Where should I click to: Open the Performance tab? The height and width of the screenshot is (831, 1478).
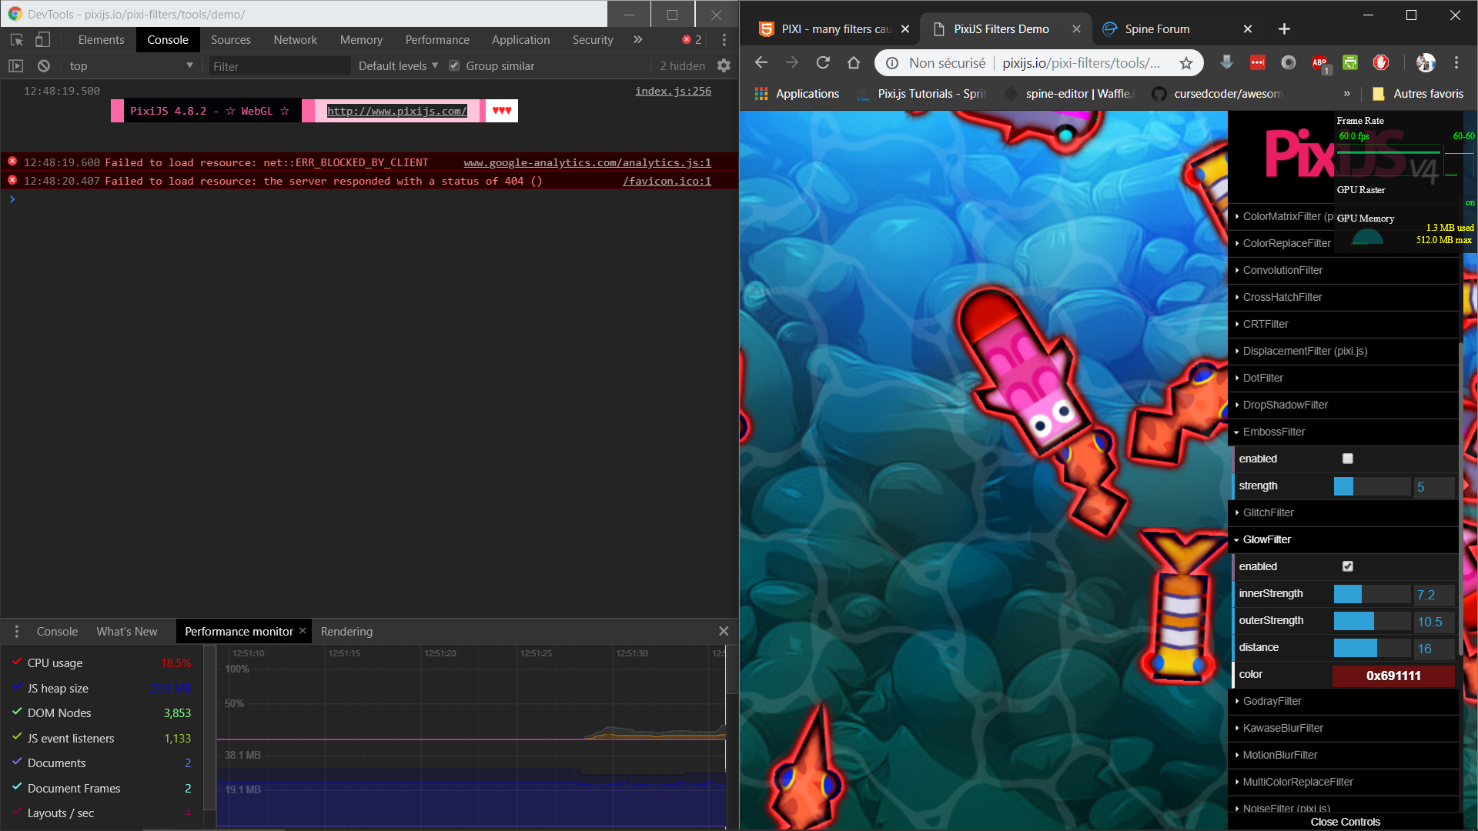click(x=437, y=40)
